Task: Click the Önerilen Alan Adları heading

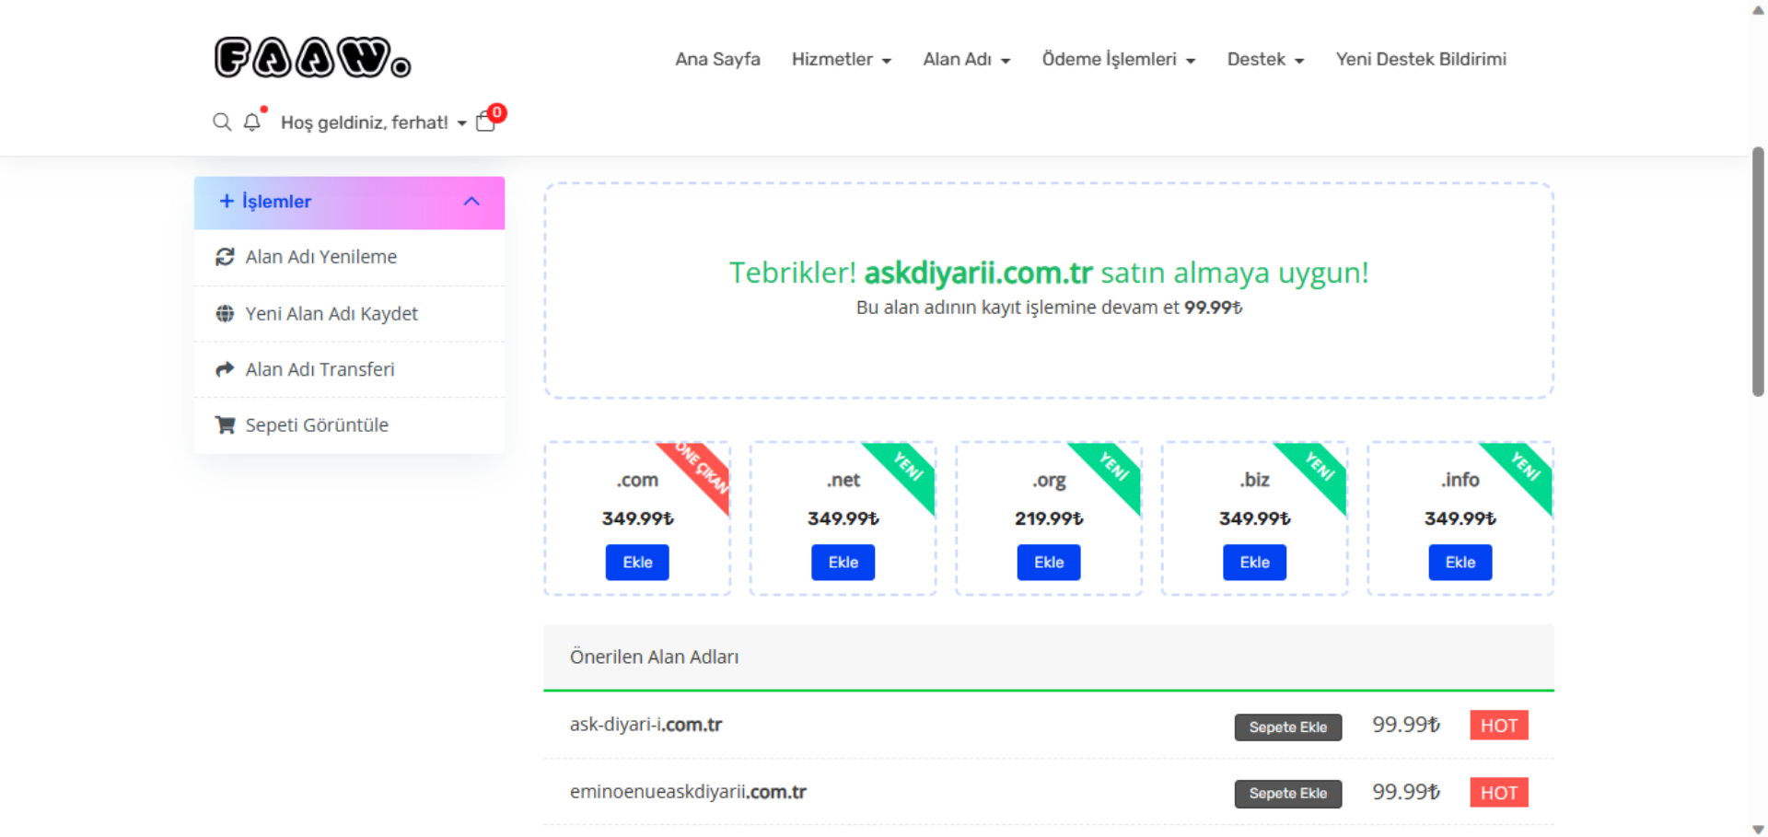Action: coord(654,657)
